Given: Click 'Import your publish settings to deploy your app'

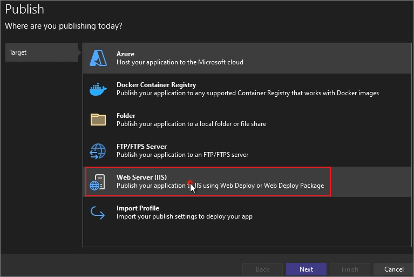Looking at the screenshot, I should (184, 216).
